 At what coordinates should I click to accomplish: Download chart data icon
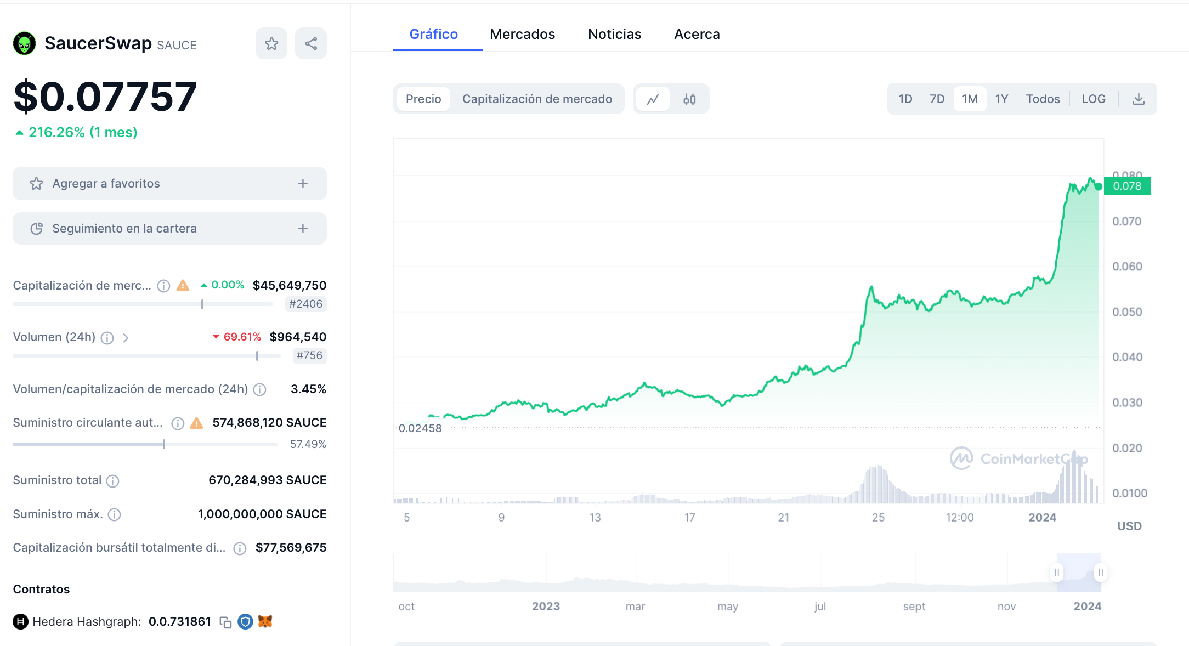coord(1139,99)
